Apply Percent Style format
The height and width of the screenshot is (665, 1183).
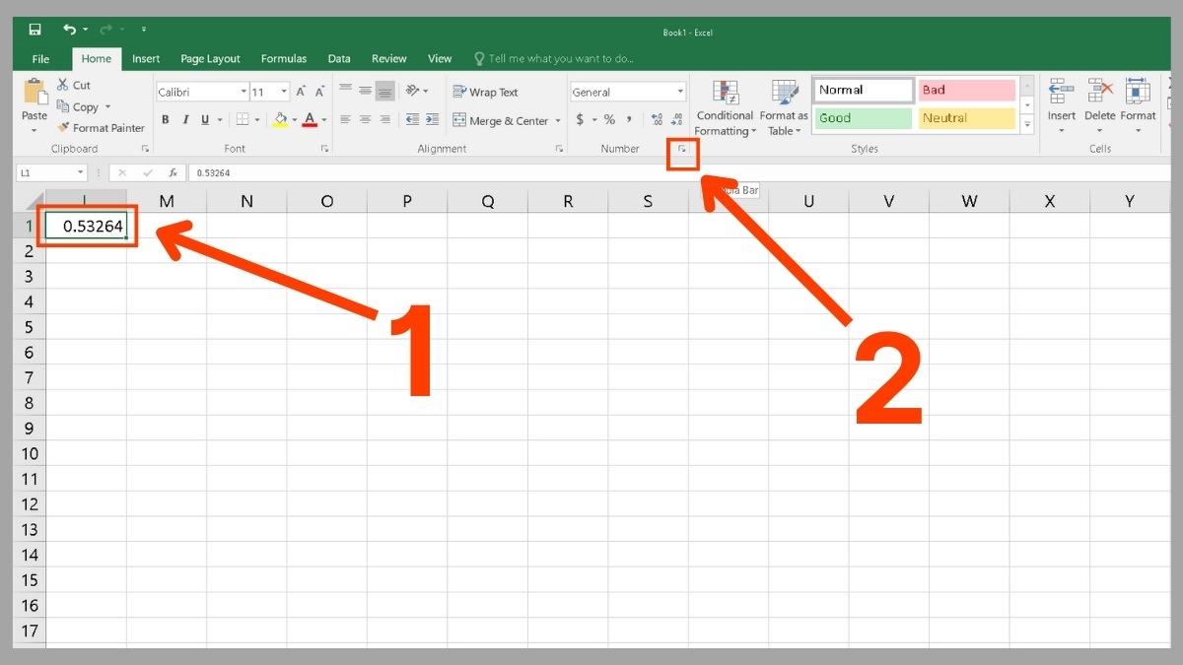(609, 119)
